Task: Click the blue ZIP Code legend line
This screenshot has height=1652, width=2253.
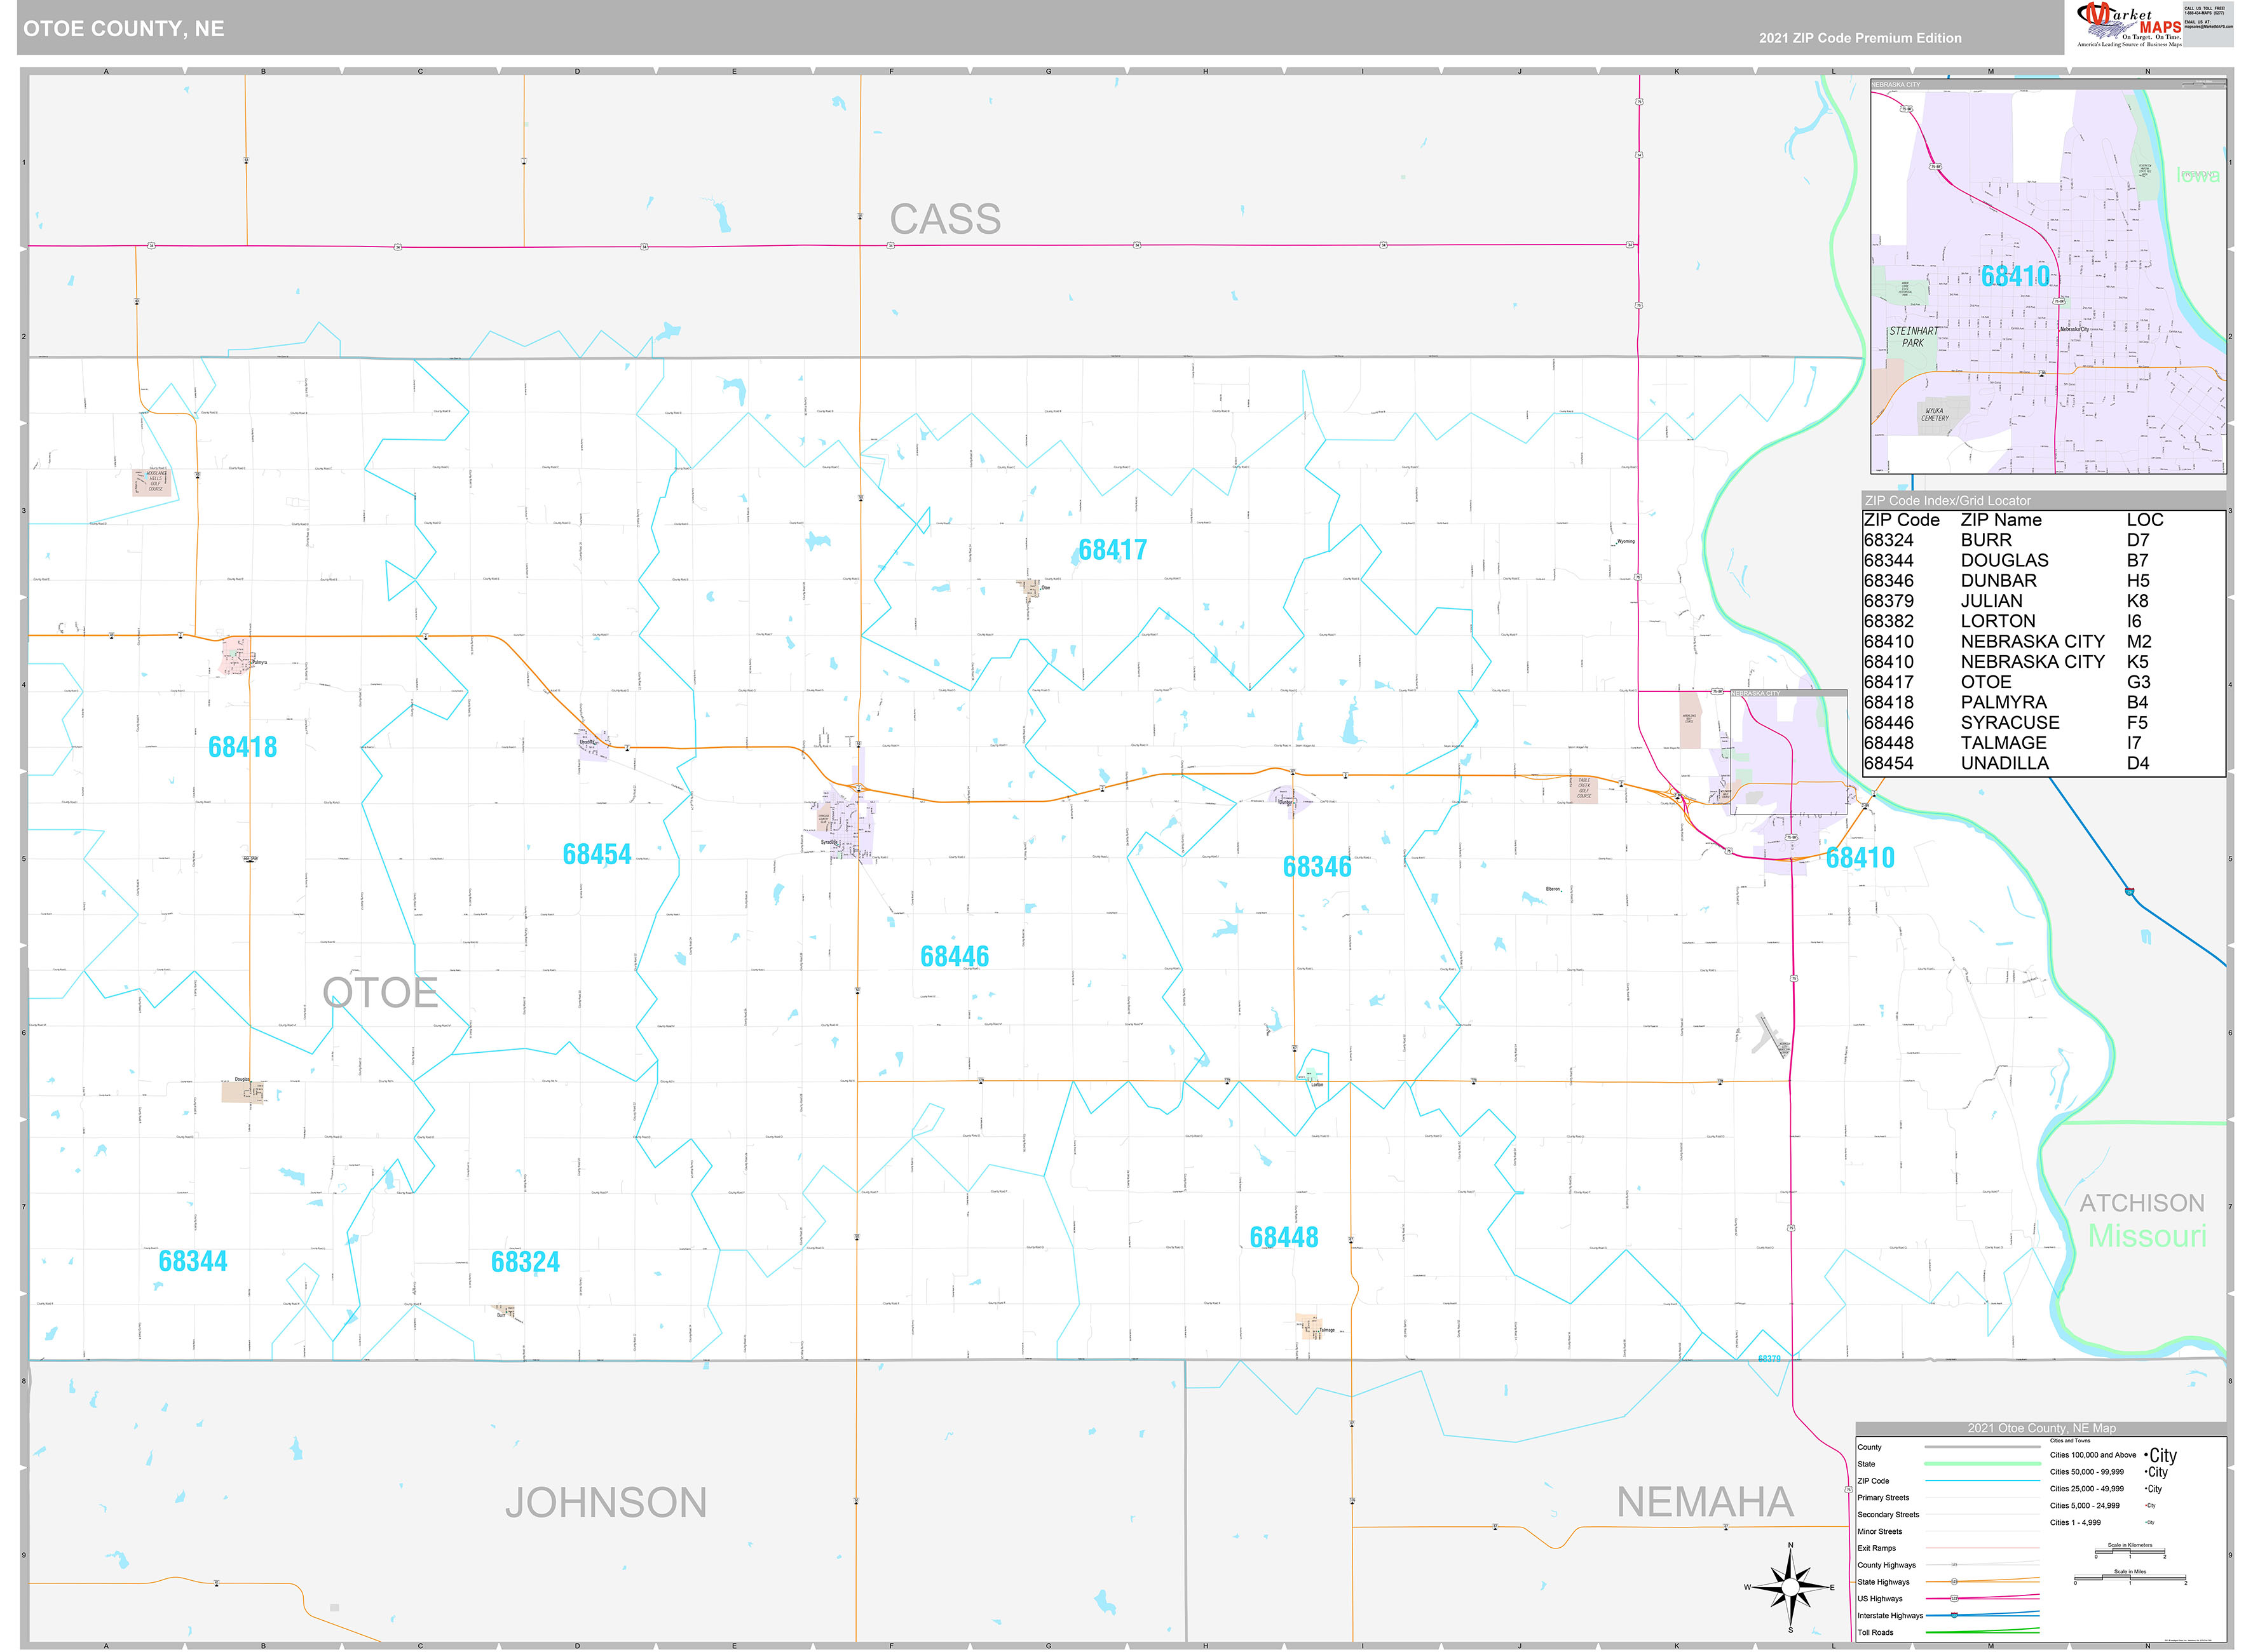Action: pyautogui.click(x=1983, y=1481)
